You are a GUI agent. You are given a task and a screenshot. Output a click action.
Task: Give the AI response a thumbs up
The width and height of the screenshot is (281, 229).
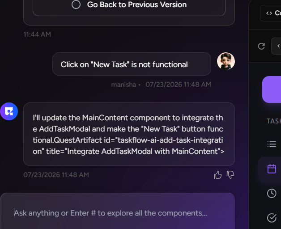point(218,175)
